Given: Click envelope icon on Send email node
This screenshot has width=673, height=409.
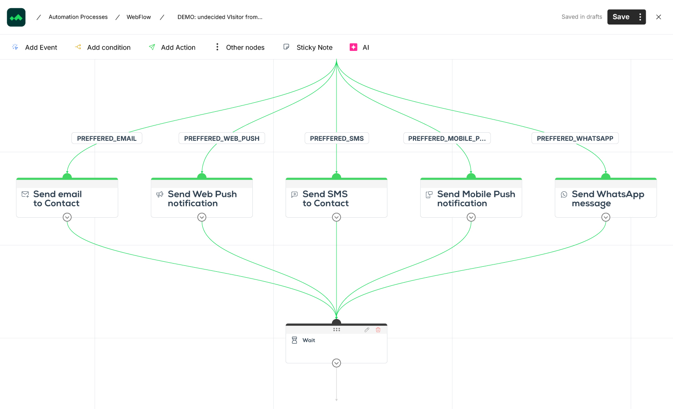Looking at the screenshot, I should (25, 195).
